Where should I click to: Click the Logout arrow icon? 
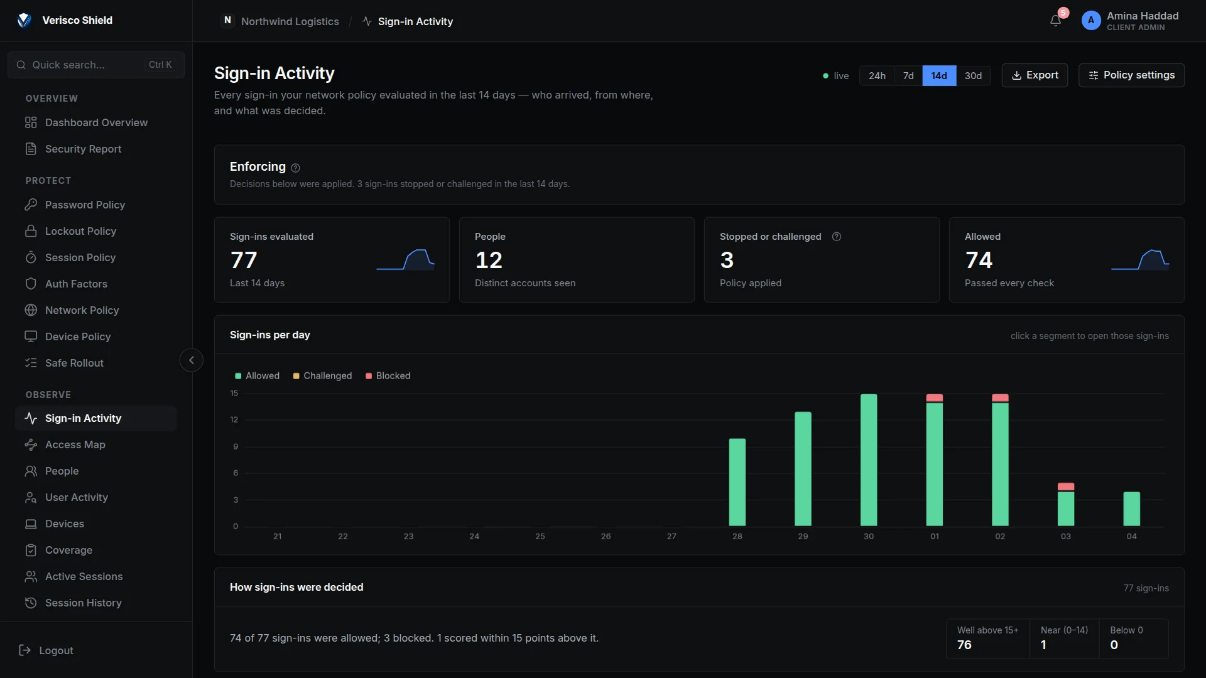tap(25, 650)
